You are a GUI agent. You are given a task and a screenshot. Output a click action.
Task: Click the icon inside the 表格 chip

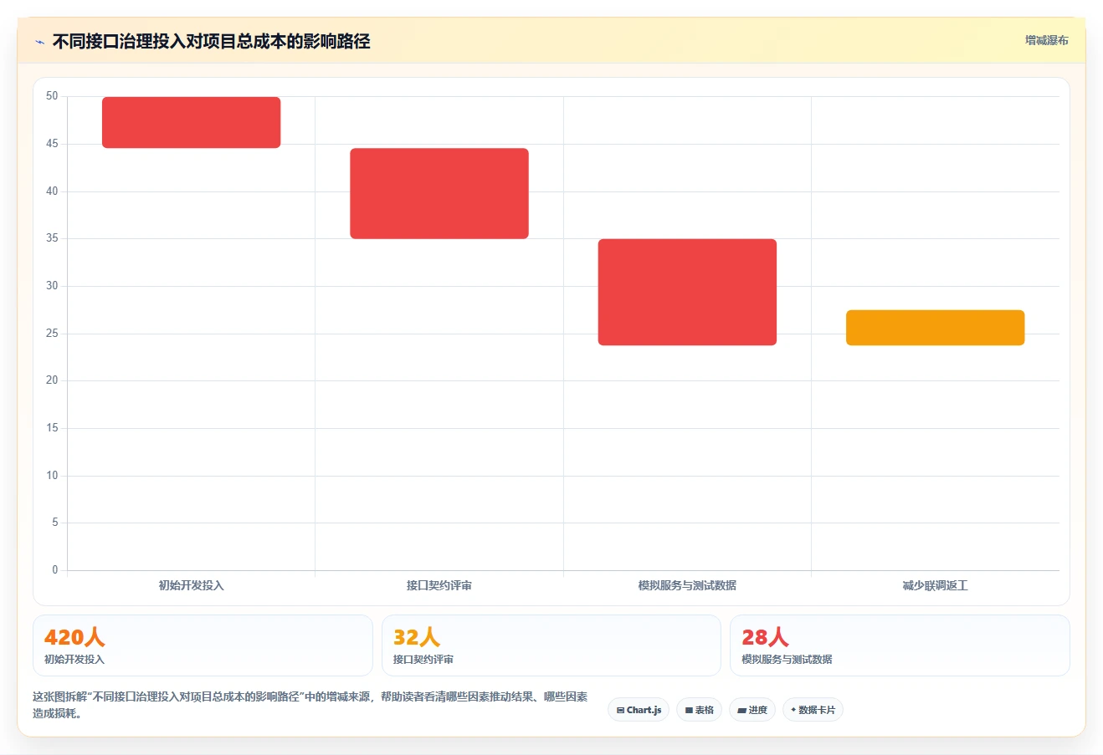689,710
